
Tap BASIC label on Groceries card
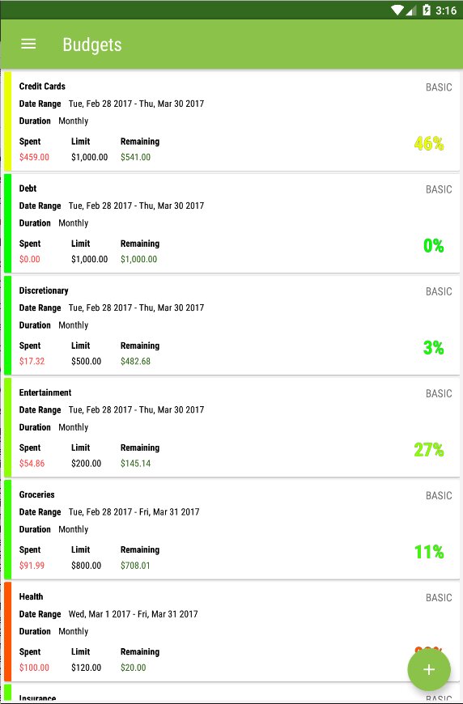pyautogui.click(x=439, y=495)
